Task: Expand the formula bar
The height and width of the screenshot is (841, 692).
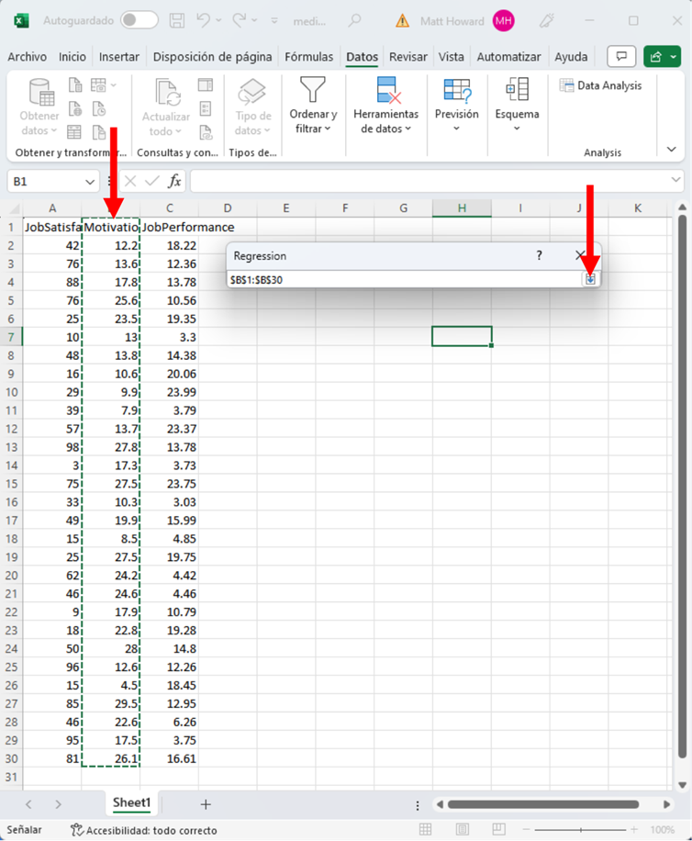Action: [676, 181]
